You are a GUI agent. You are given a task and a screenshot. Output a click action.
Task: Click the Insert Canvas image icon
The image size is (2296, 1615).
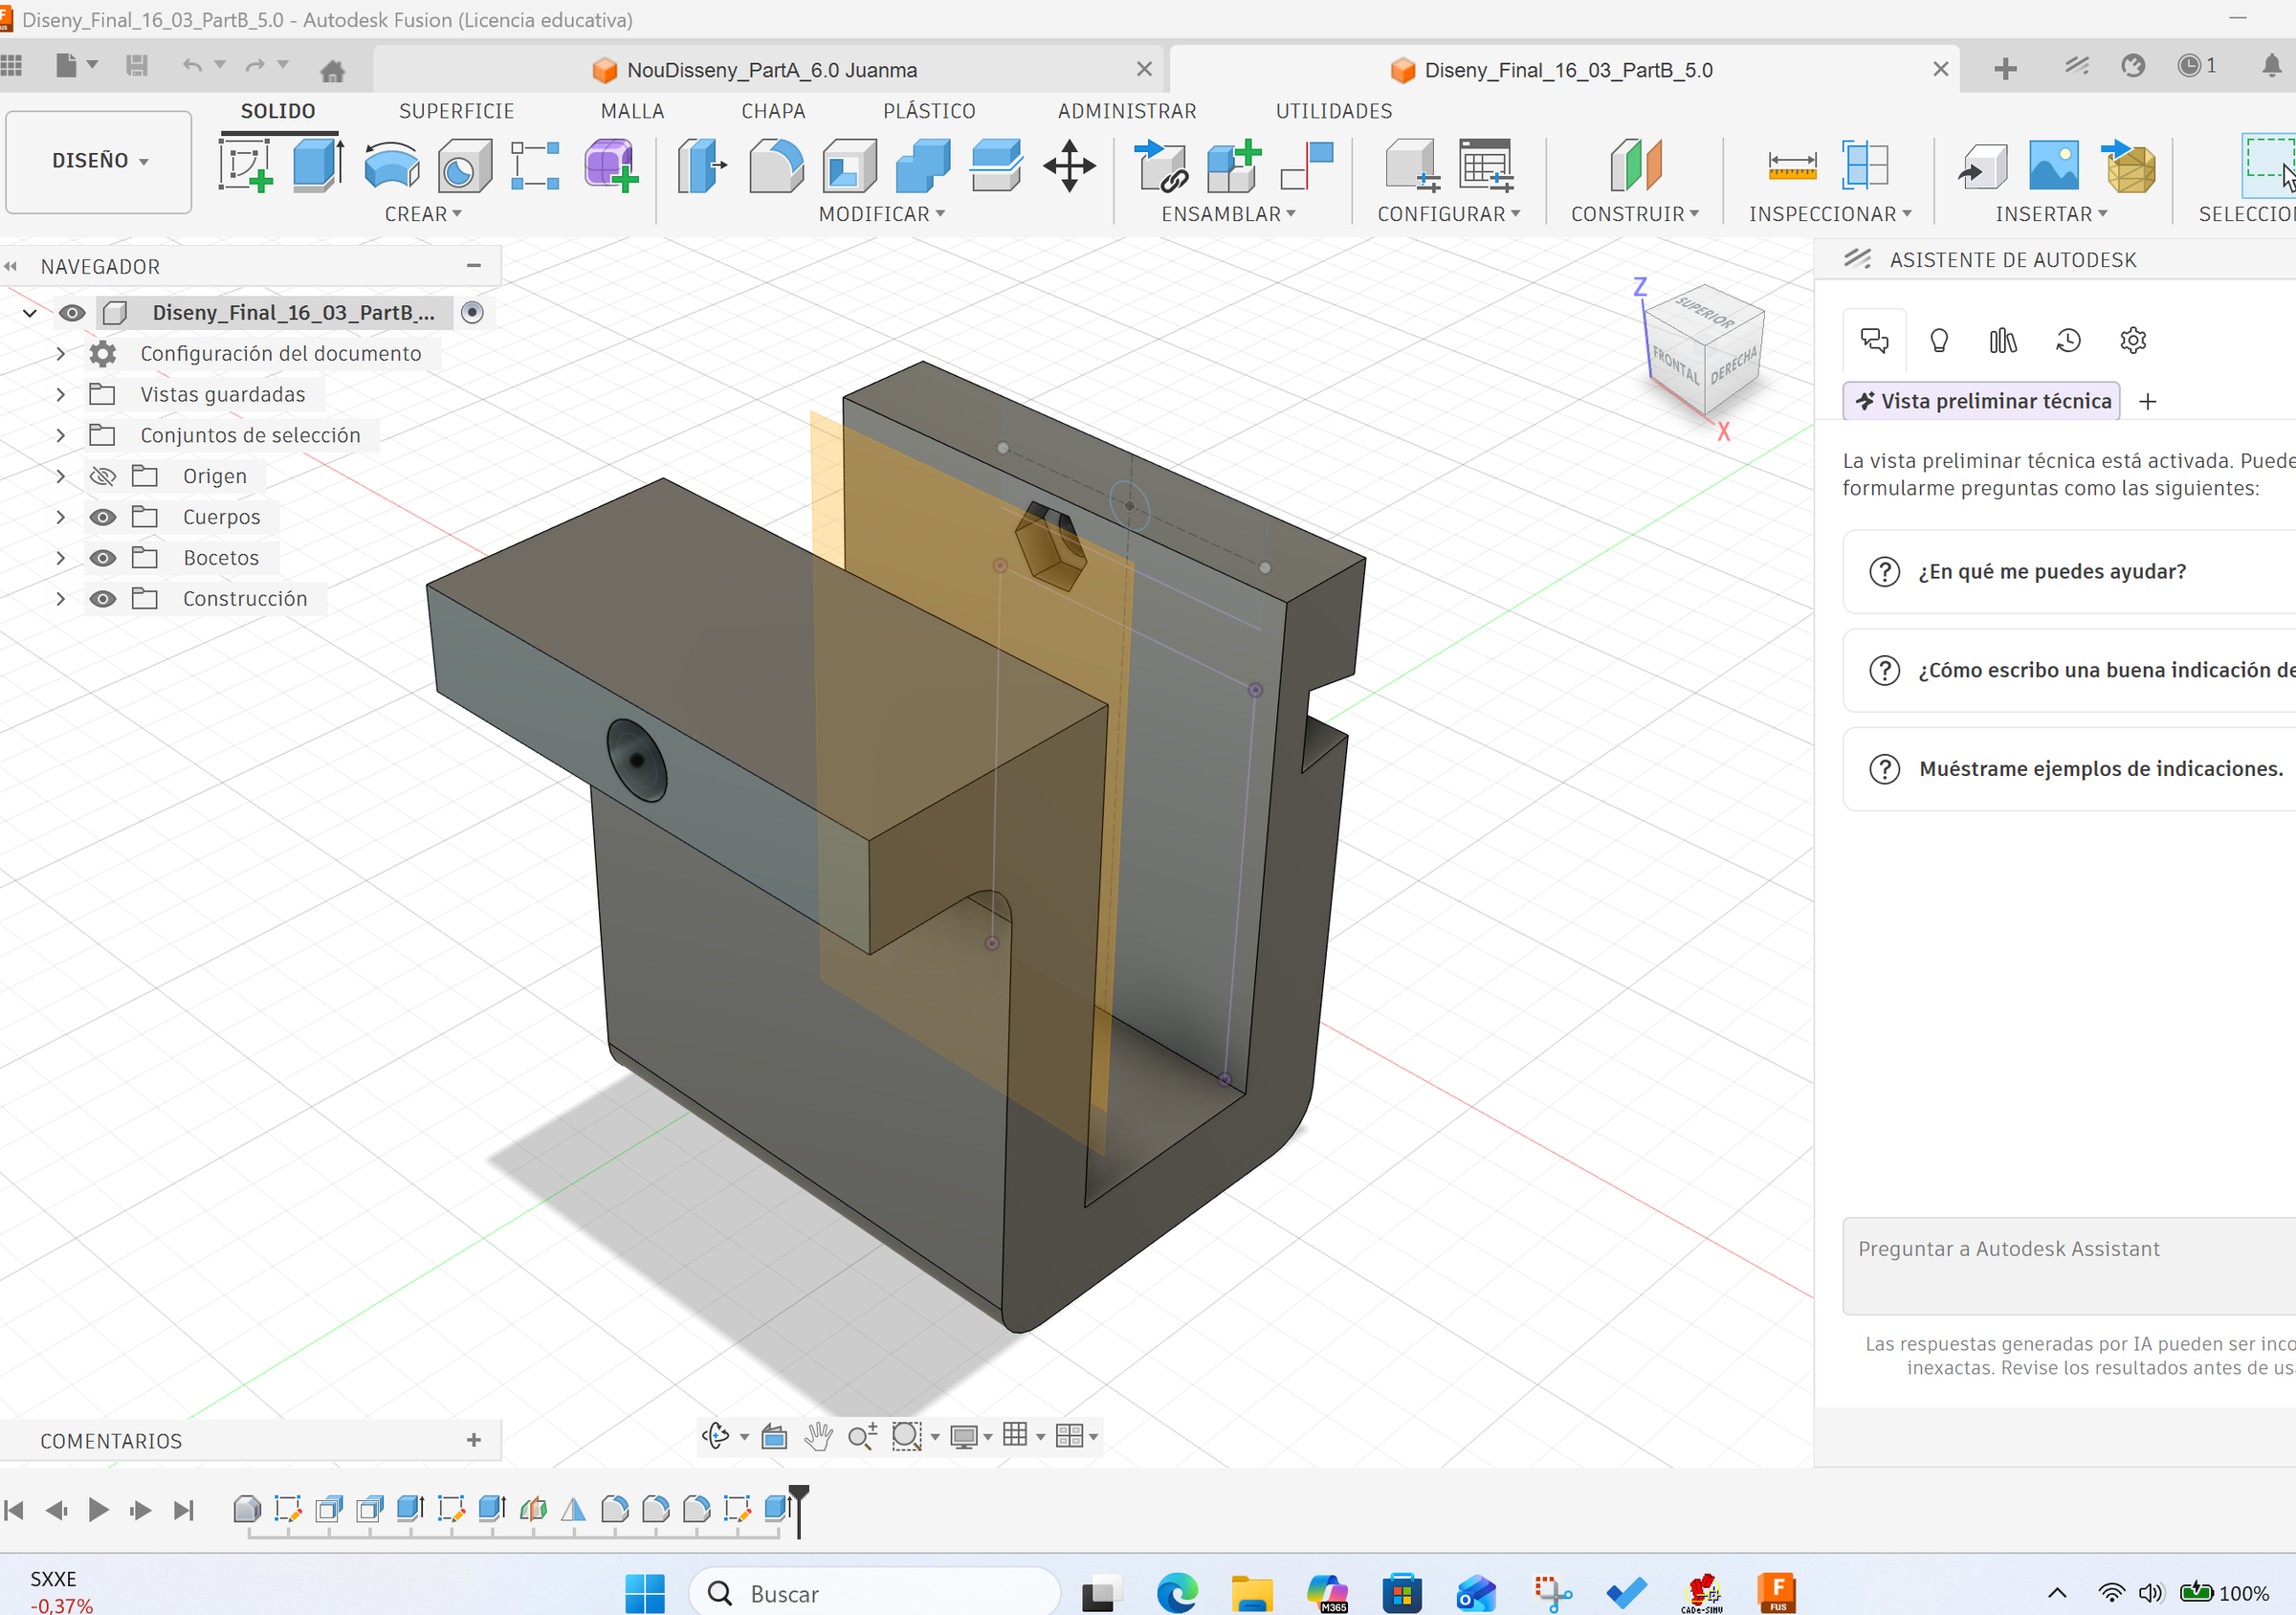pos(2054,165)
